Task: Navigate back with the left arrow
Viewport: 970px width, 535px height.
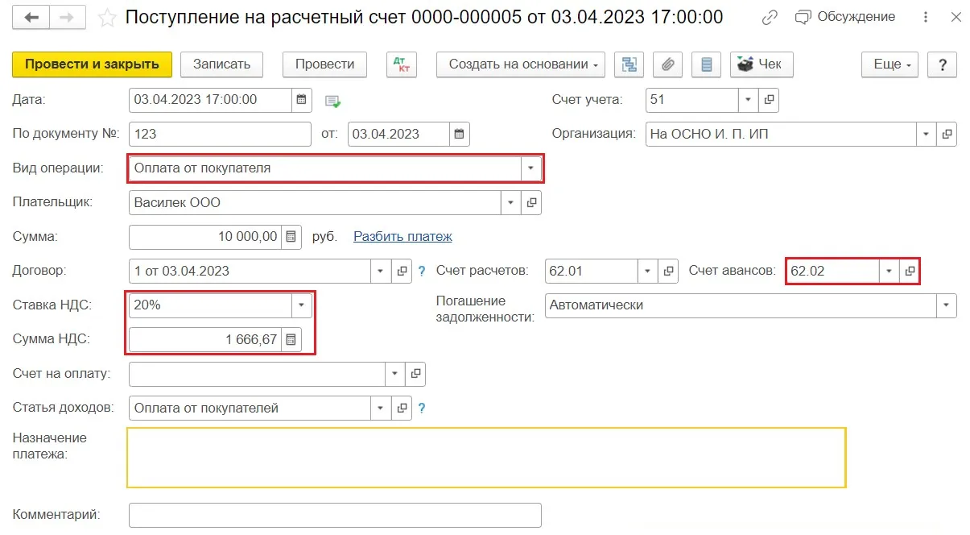Action: point(38,17)
